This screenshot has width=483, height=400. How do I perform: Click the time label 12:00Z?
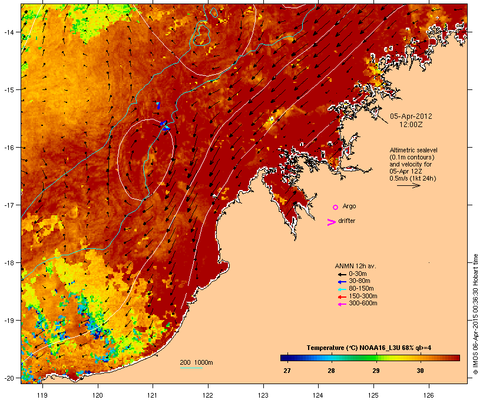[411, 125]
